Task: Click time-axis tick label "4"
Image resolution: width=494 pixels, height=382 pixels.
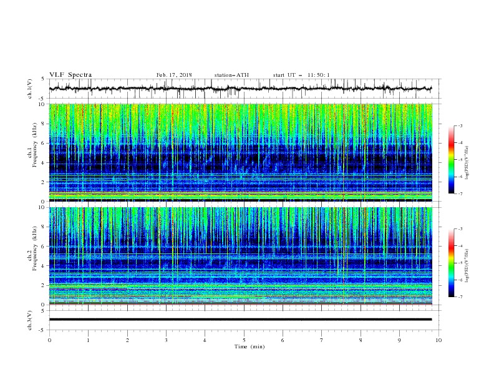Action: (x=205, y=340)
